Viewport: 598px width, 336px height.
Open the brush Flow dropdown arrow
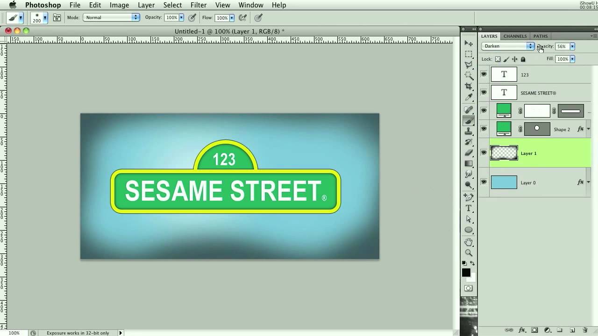(231, 18)
